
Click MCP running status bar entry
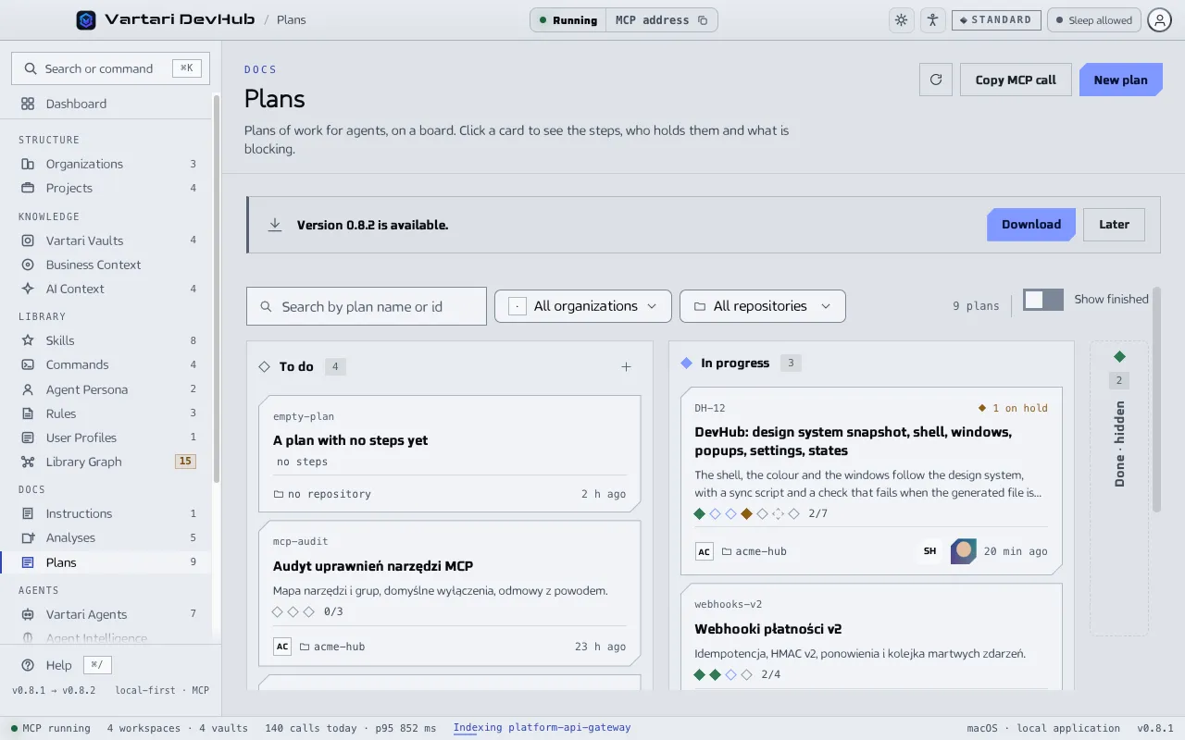51,728
